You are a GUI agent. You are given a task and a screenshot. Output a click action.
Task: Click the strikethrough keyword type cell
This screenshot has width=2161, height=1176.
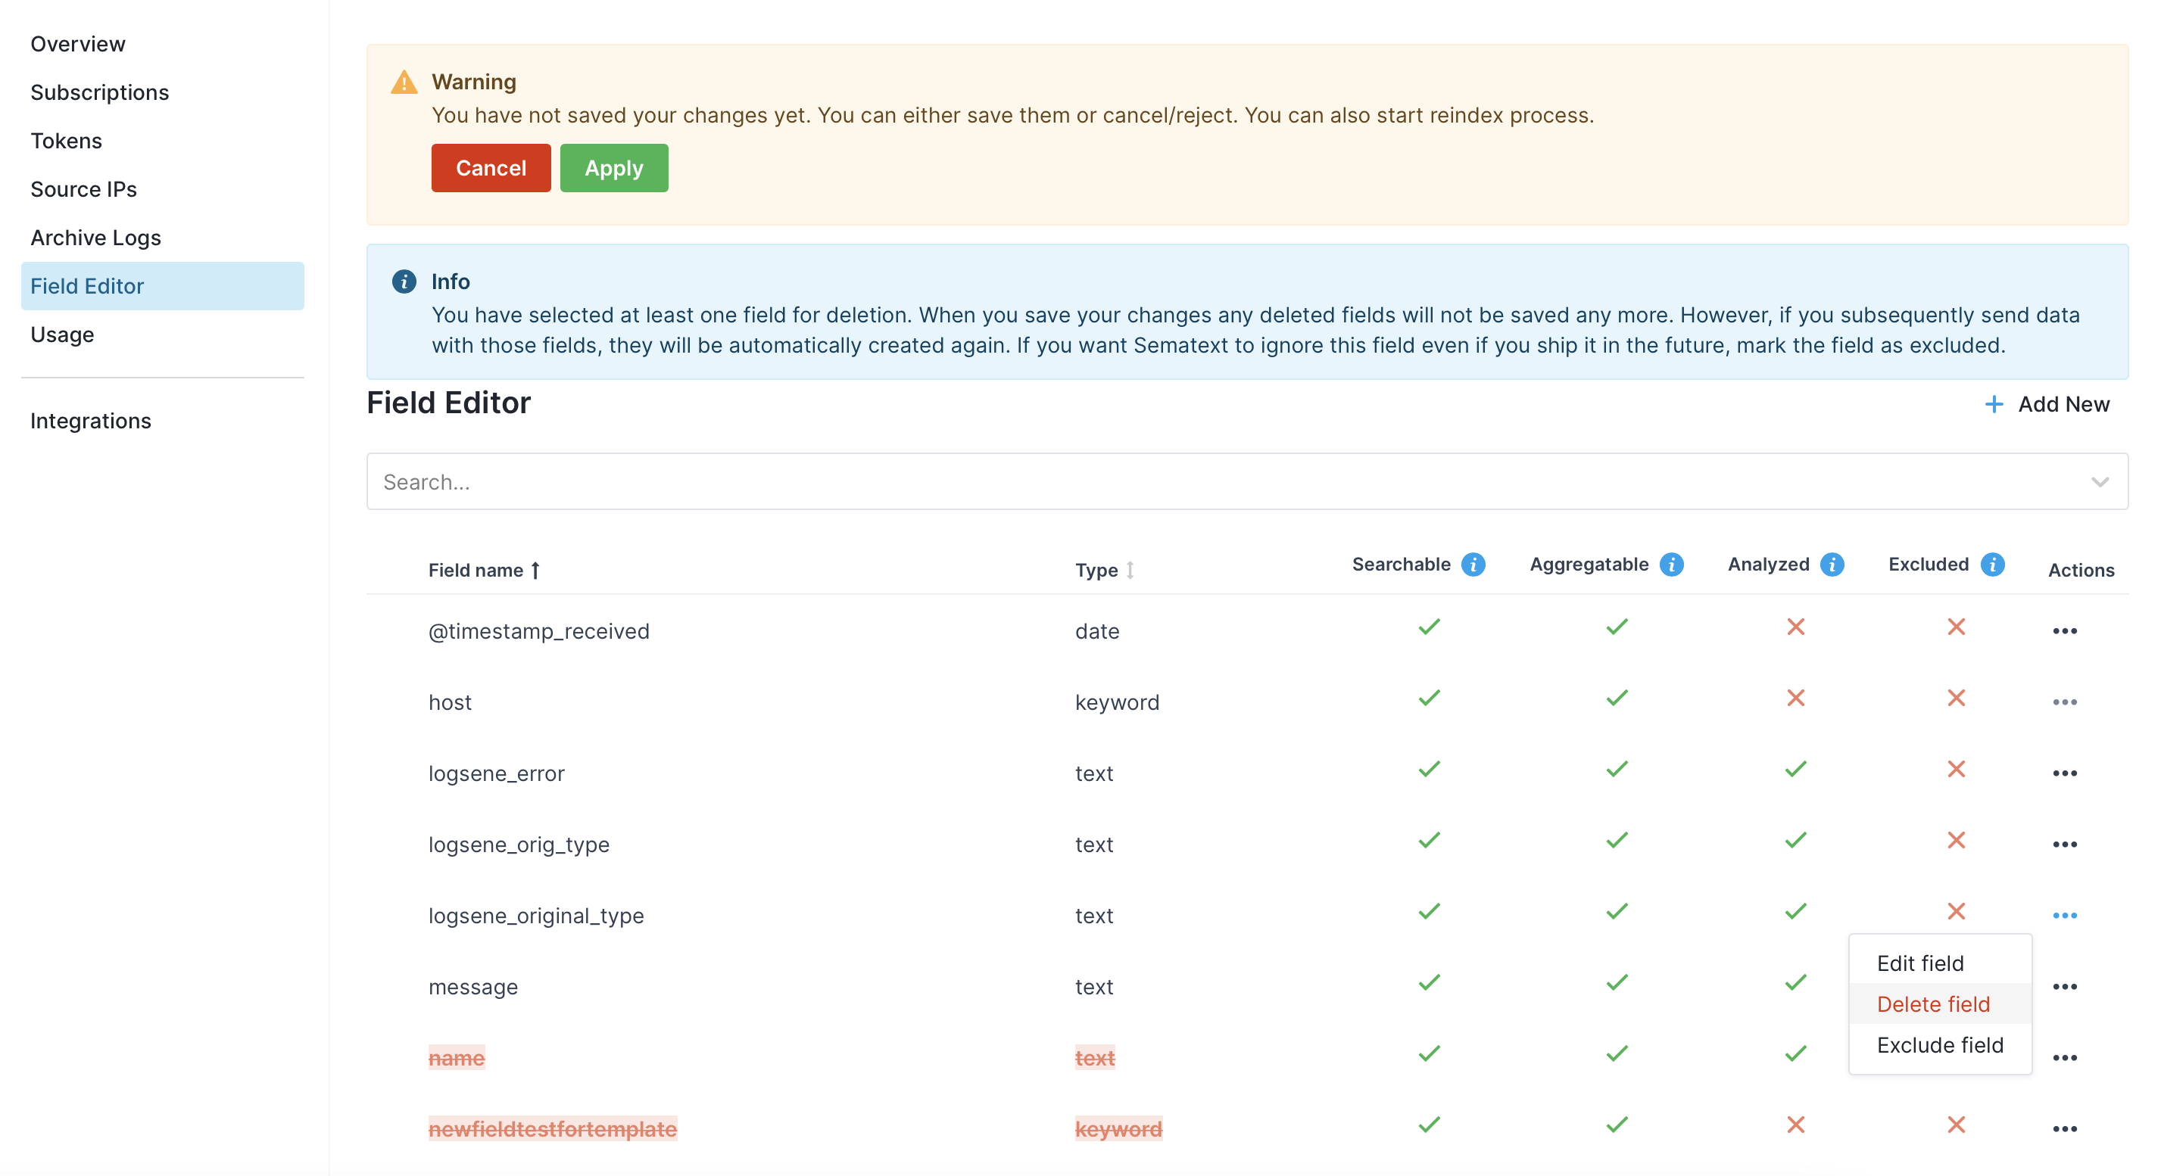pyautogui.click(x=1119, y=1129)
